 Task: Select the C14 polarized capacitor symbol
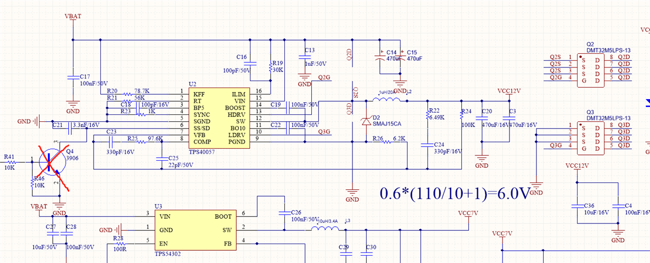pos(379,56)
